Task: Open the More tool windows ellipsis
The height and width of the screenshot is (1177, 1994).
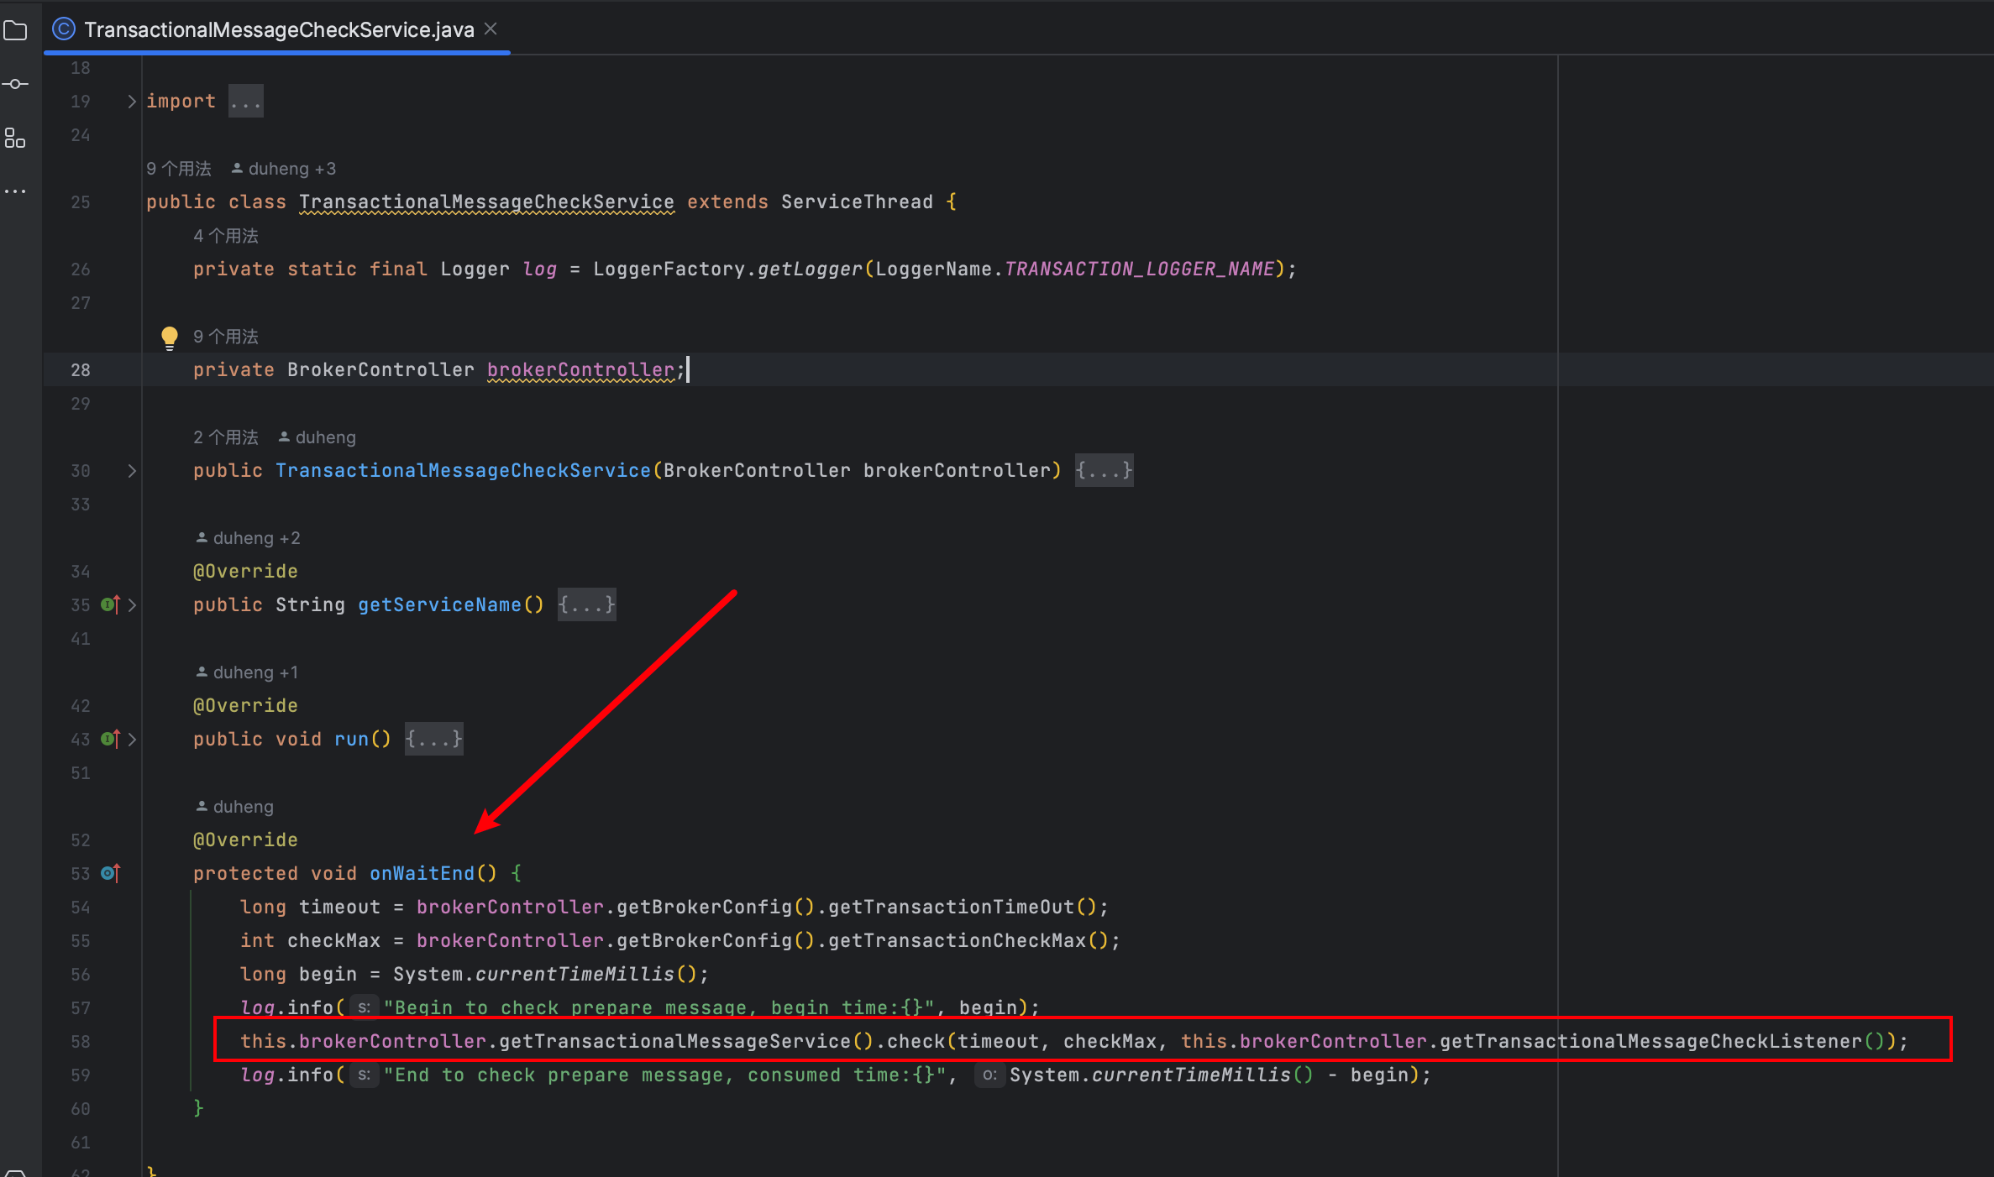Action: point(15,191)
